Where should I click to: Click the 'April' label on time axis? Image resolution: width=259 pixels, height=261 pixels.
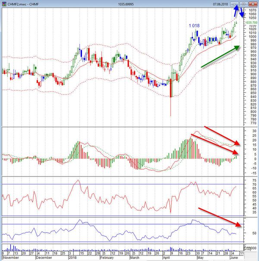166,258
